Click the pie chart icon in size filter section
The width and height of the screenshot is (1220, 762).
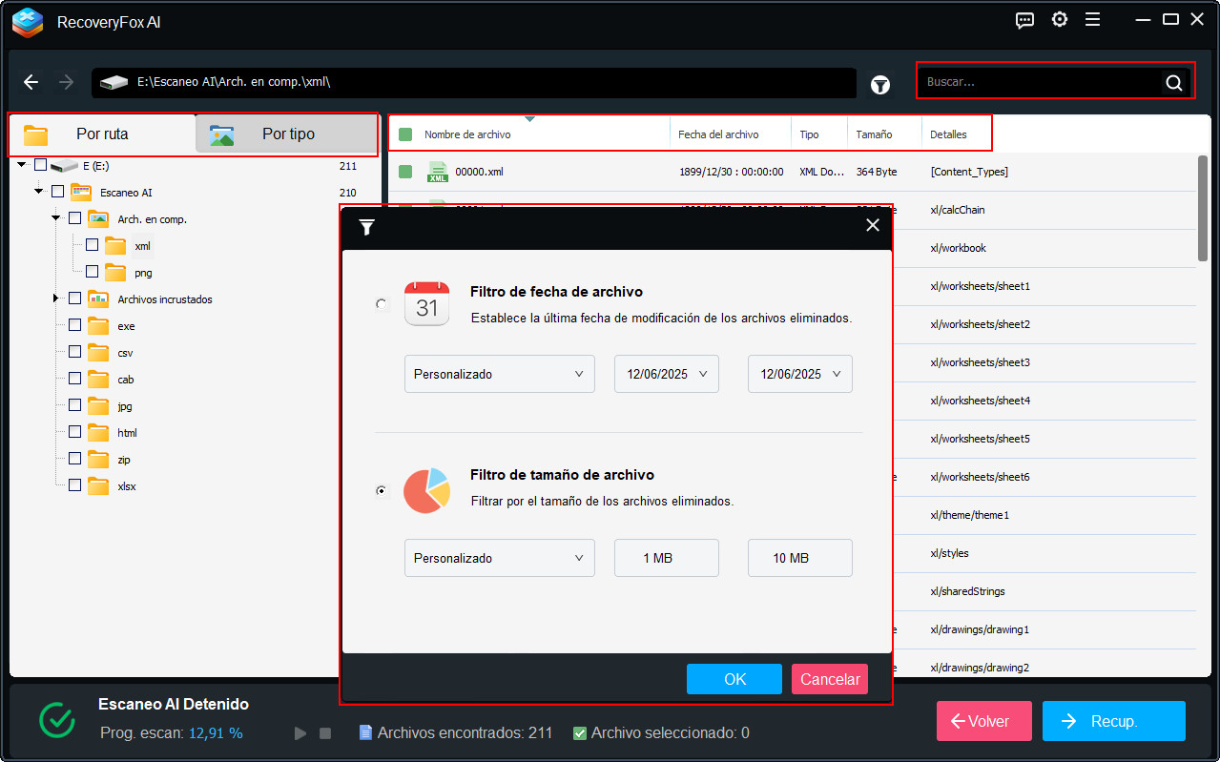tap(426, 490)
